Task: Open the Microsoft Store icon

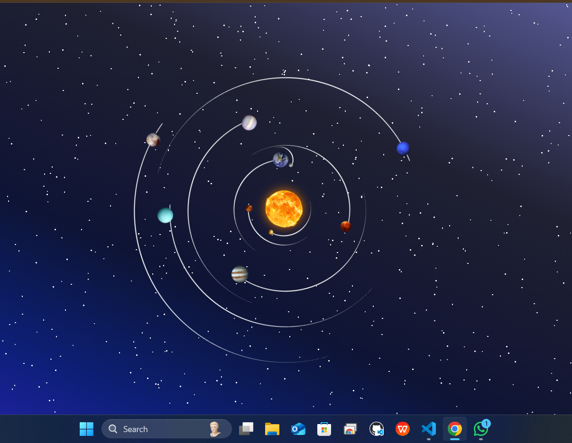Action: click(x=324, y=429)
